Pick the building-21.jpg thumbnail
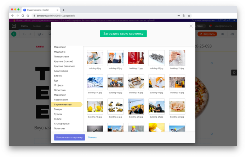 (x=156, y=107)
